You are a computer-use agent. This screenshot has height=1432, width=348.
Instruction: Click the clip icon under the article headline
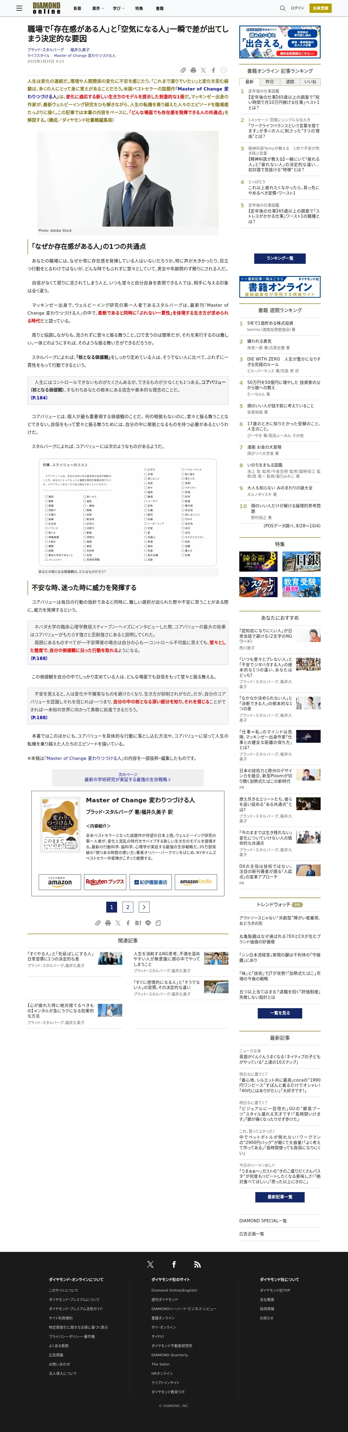point(183,70)
